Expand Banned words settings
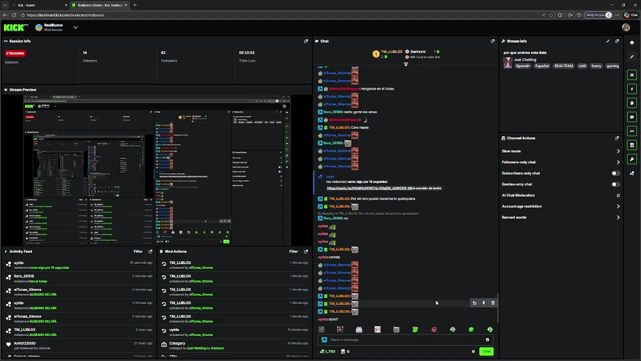 (x=618, y=217)
